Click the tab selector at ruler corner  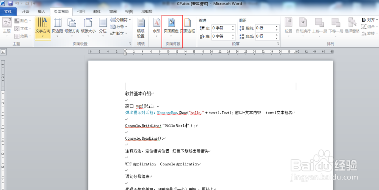(3, 51)
